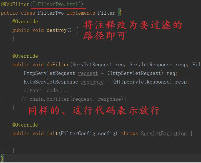
Task: Click the ServletResponse parameter type in doFilter
Action: tap(151, 65)
